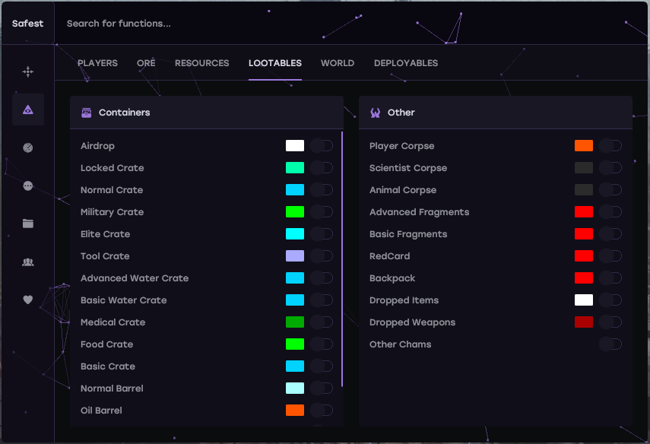Click the group of people sidebar icon
Screen dimensions: 650x444
(x=28, y=262)
